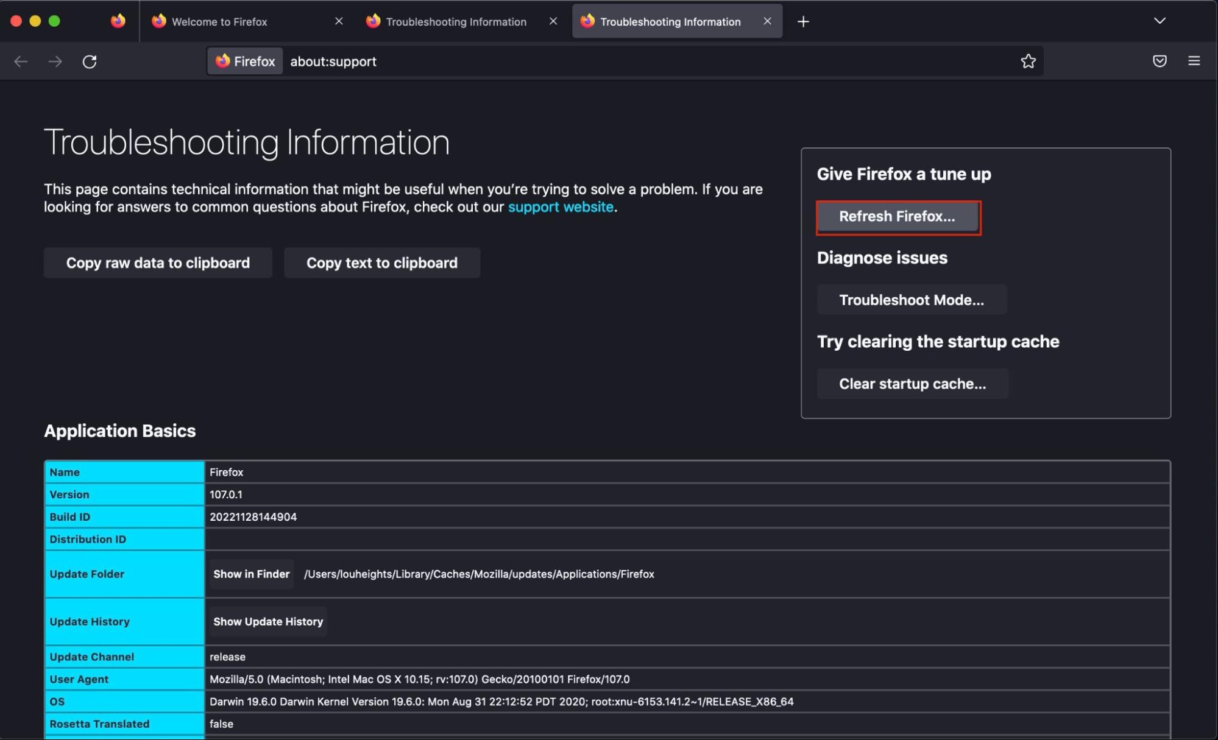This screenshot has height=740, width=1218.
Task: Click the Rosetta Translated value false
Action: [221, 724]
